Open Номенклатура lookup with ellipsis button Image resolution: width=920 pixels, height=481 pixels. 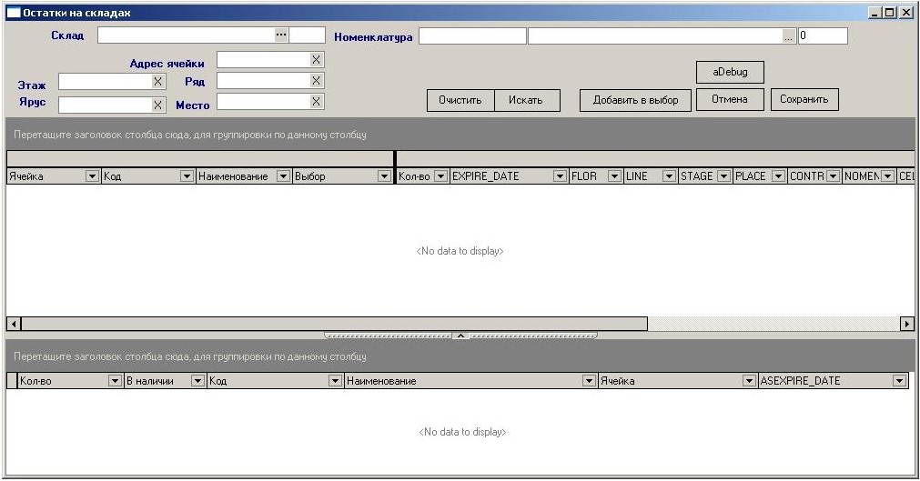pyautogui.click(x=789, y=36)
